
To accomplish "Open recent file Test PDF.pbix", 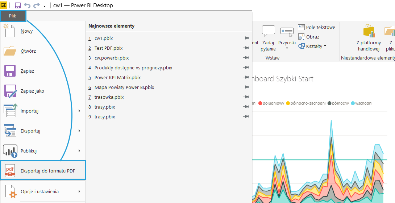I will (x=108, y=48).
